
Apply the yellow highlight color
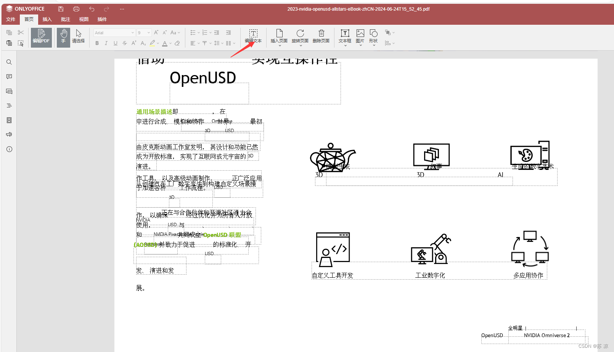click(x=153, y=43)
